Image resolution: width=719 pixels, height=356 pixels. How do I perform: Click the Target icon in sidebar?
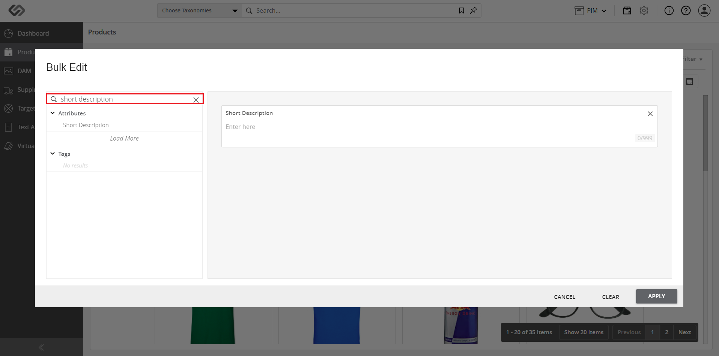9,108
